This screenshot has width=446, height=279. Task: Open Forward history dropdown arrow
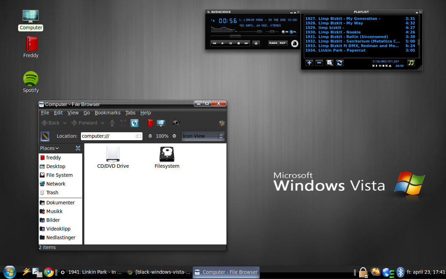[102, 123]
